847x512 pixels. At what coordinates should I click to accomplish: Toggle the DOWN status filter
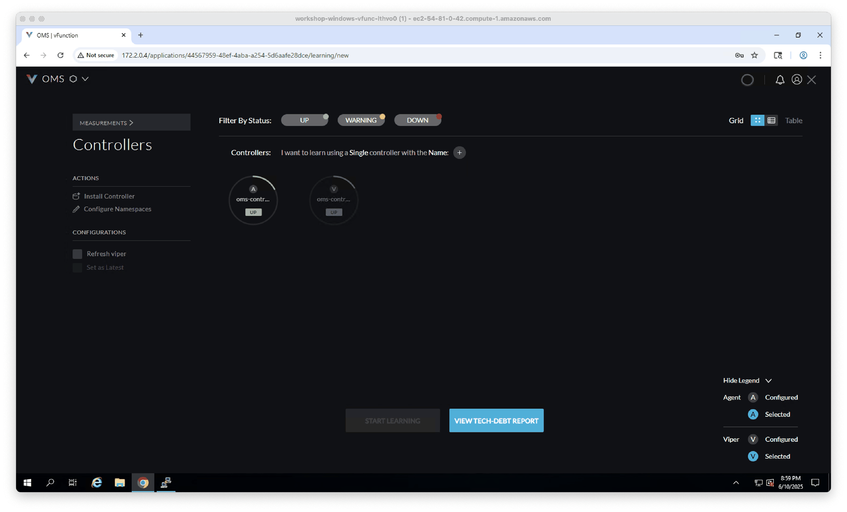[x=418, y=120]
